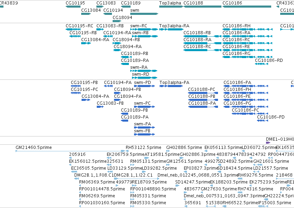Select protein Top3alpha-PA

pos(171,86)
